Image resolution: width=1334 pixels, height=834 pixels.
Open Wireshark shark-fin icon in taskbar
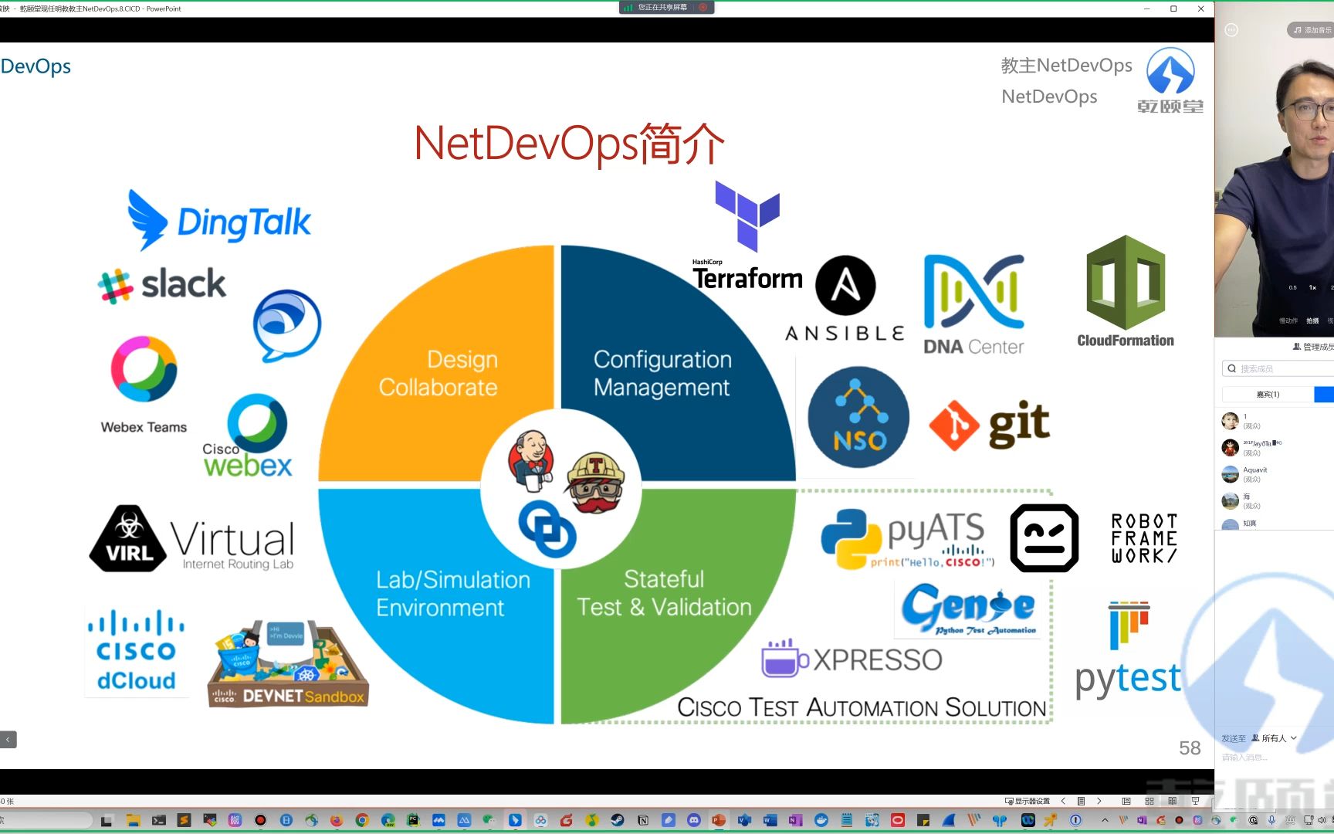(x=949, y=820)
